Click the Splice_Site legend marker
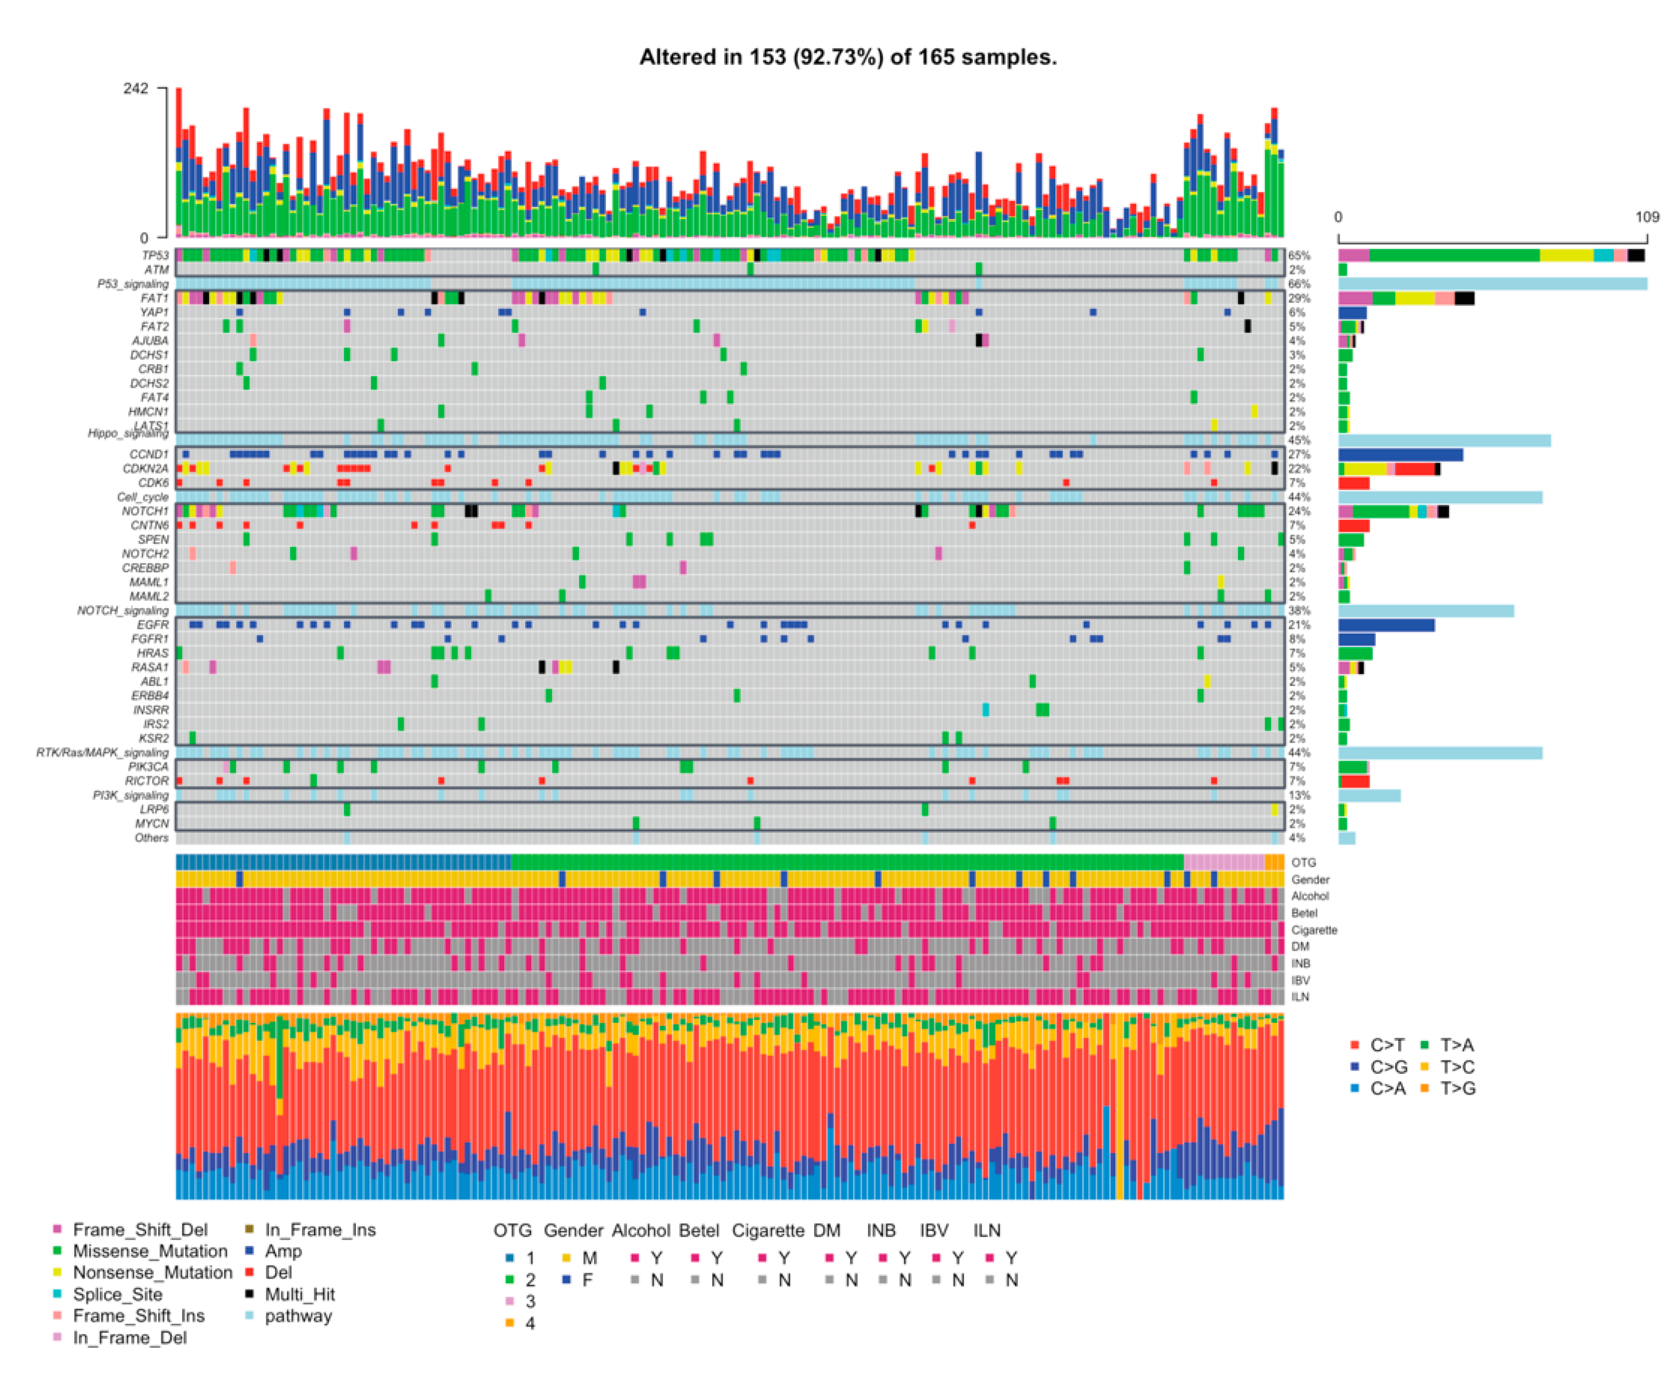Viewport: 1667px width, 1384px height. click(x=57, y=1294)
